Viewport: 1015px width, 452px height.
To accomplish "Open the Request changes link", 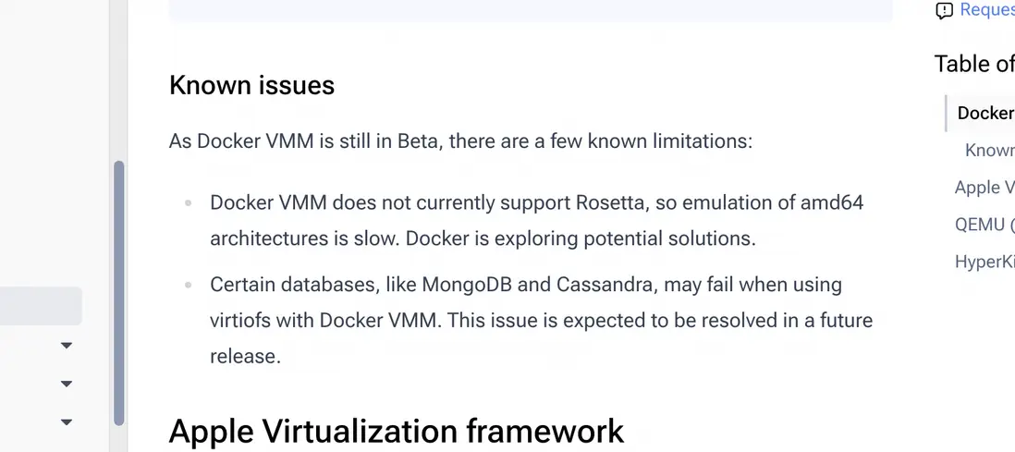I will tap(986, 10).
